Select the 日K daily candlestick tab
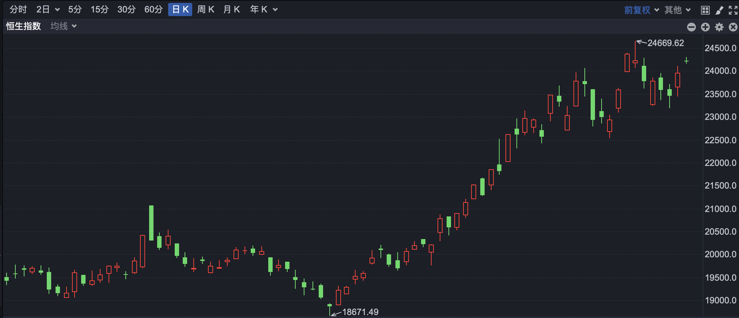 (180, 10)
